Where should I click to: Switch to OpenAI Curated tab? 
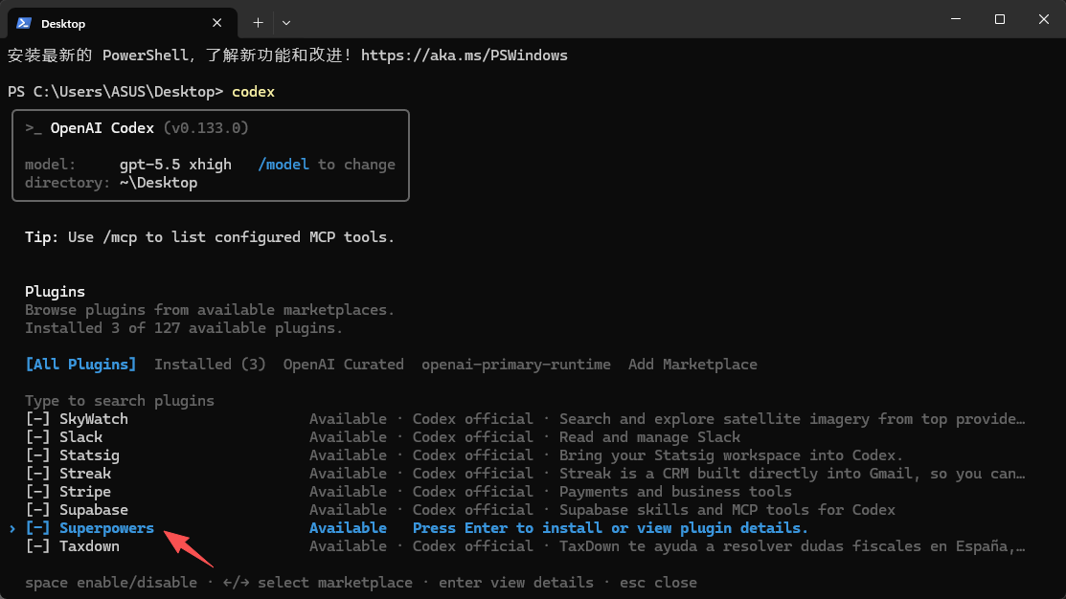point(343,365)
